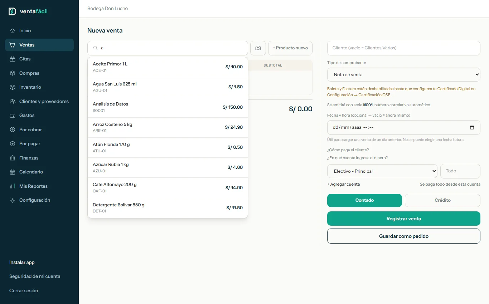489x304 pixels.
Task: Click the Calendario icon in sidebar
Action: pyautogui.click(x=13, y=172)
